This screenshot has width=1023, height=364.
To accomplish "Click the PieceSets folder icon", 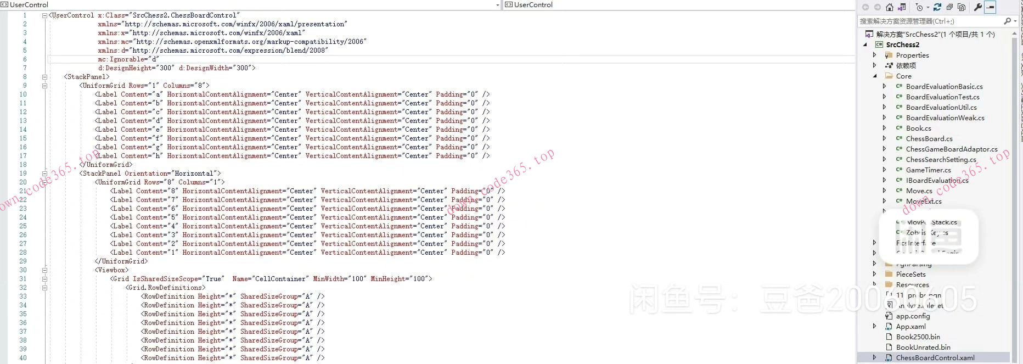I will (889, 274).
